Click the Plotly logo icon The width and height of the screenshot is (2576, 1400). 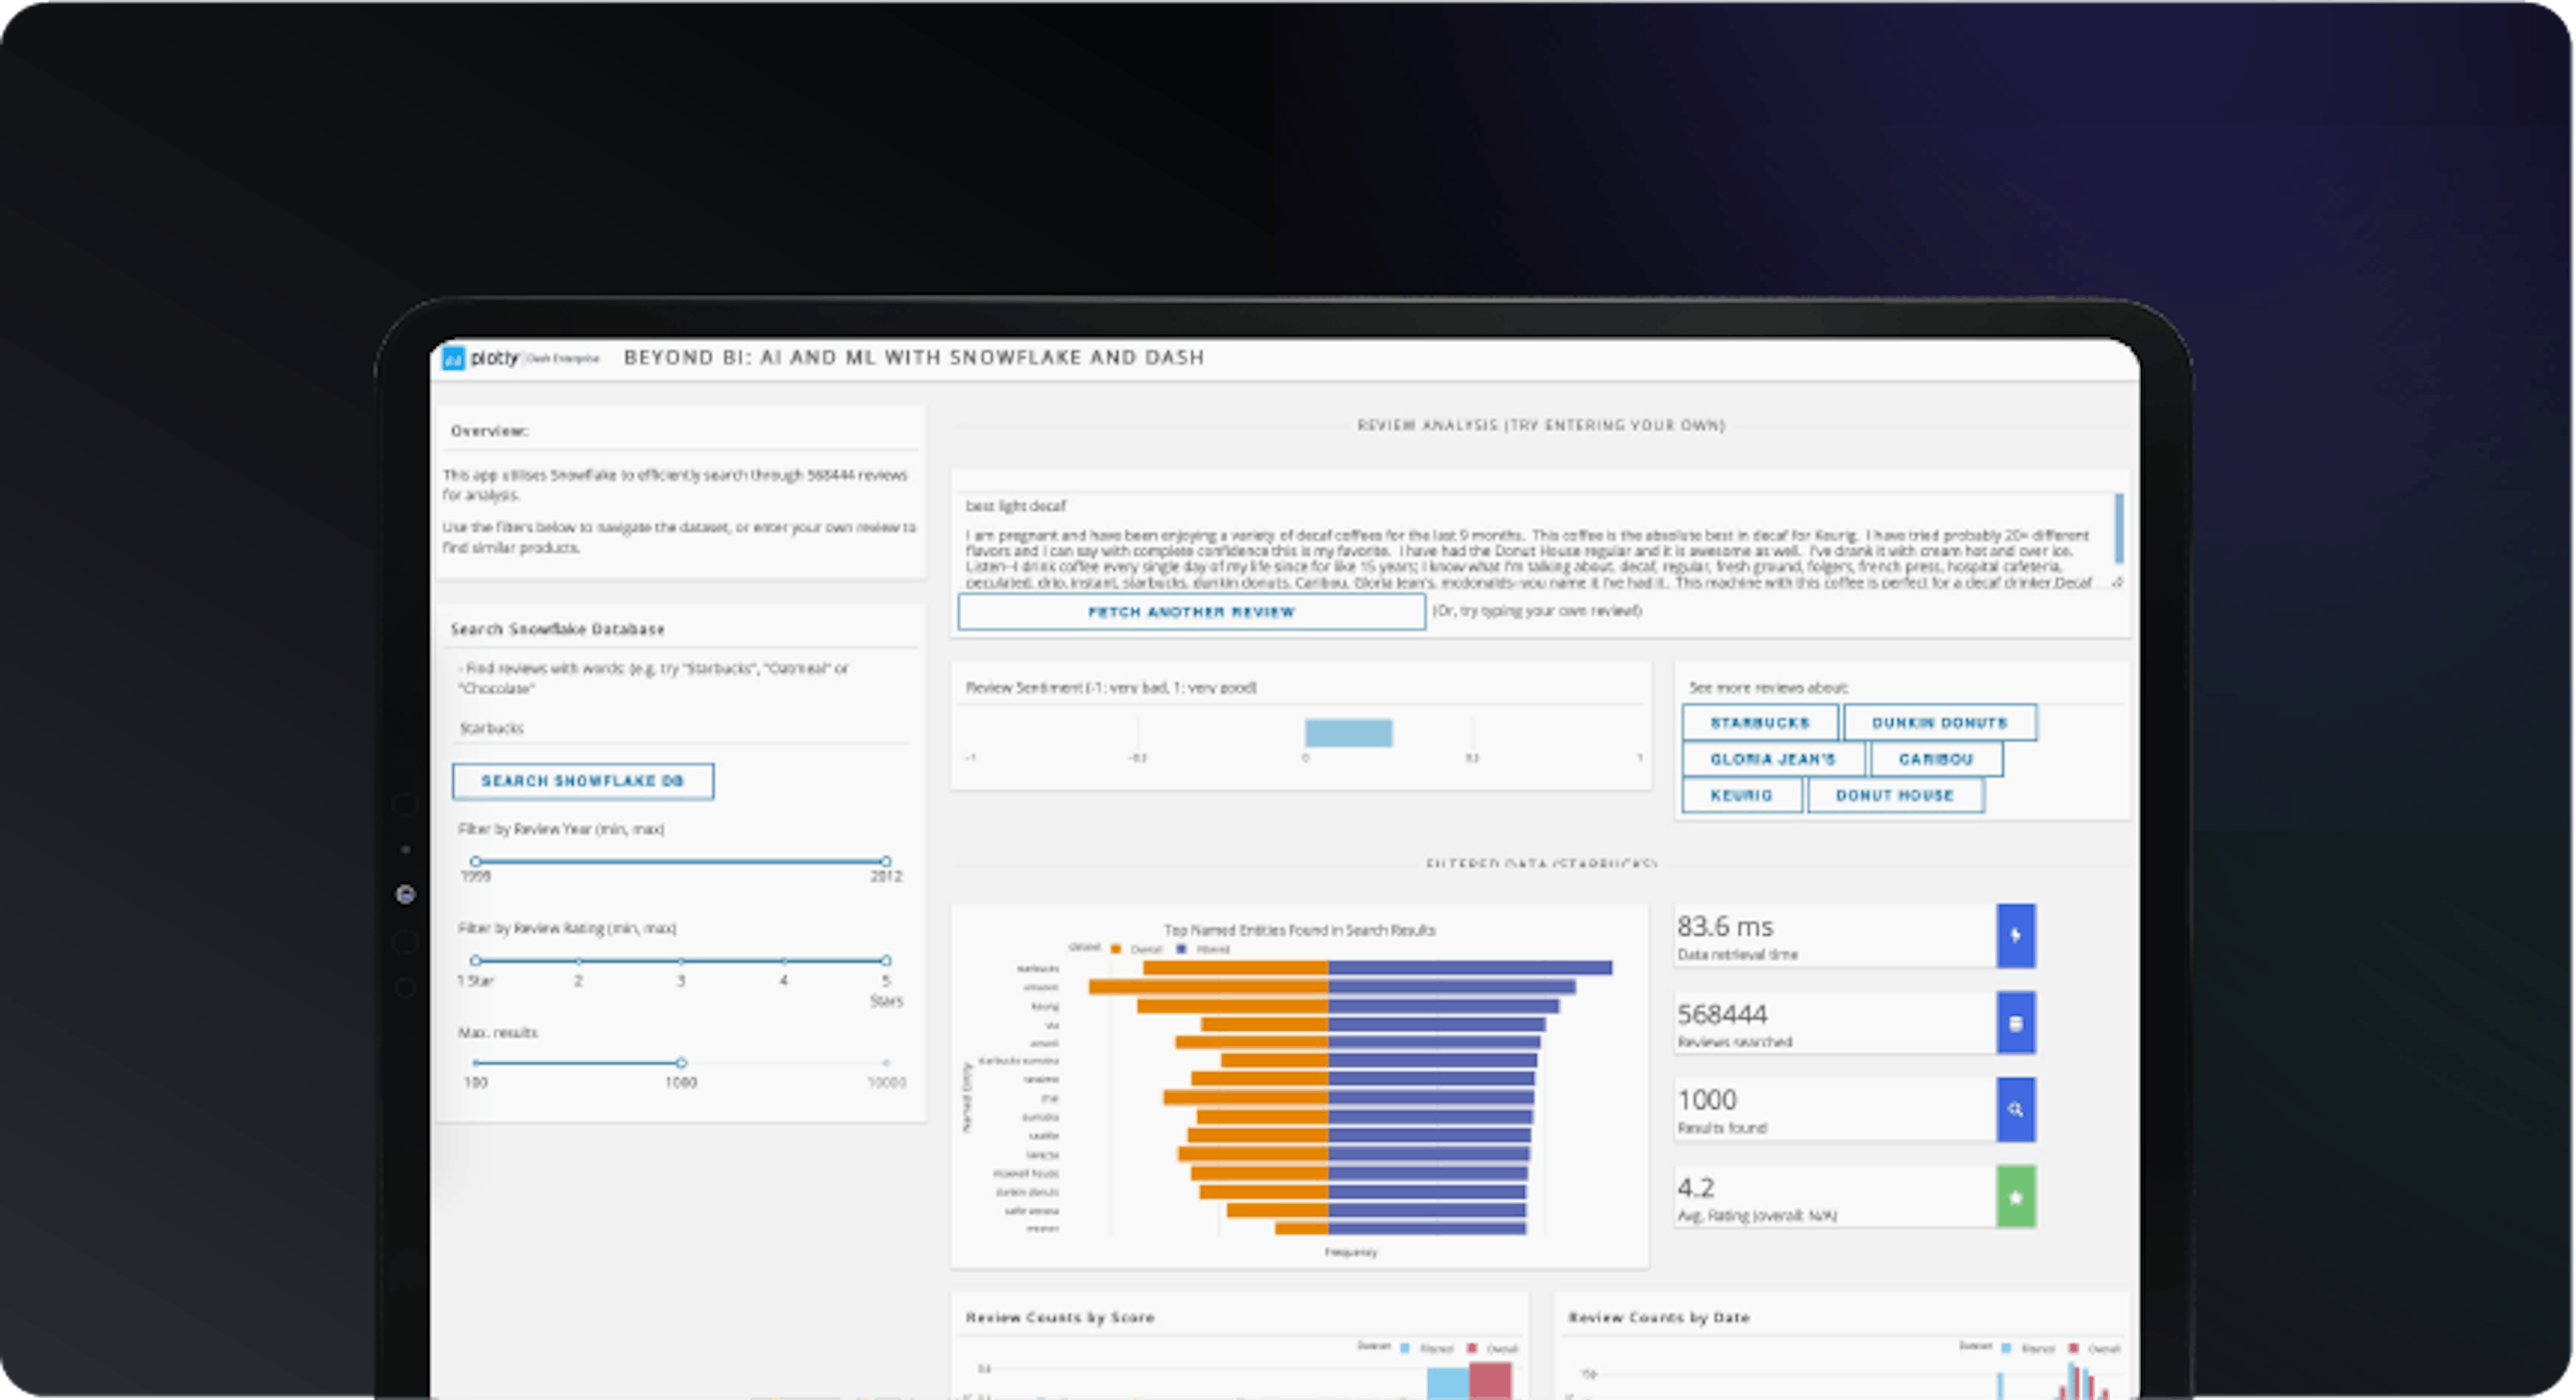[x=453, y=358]
